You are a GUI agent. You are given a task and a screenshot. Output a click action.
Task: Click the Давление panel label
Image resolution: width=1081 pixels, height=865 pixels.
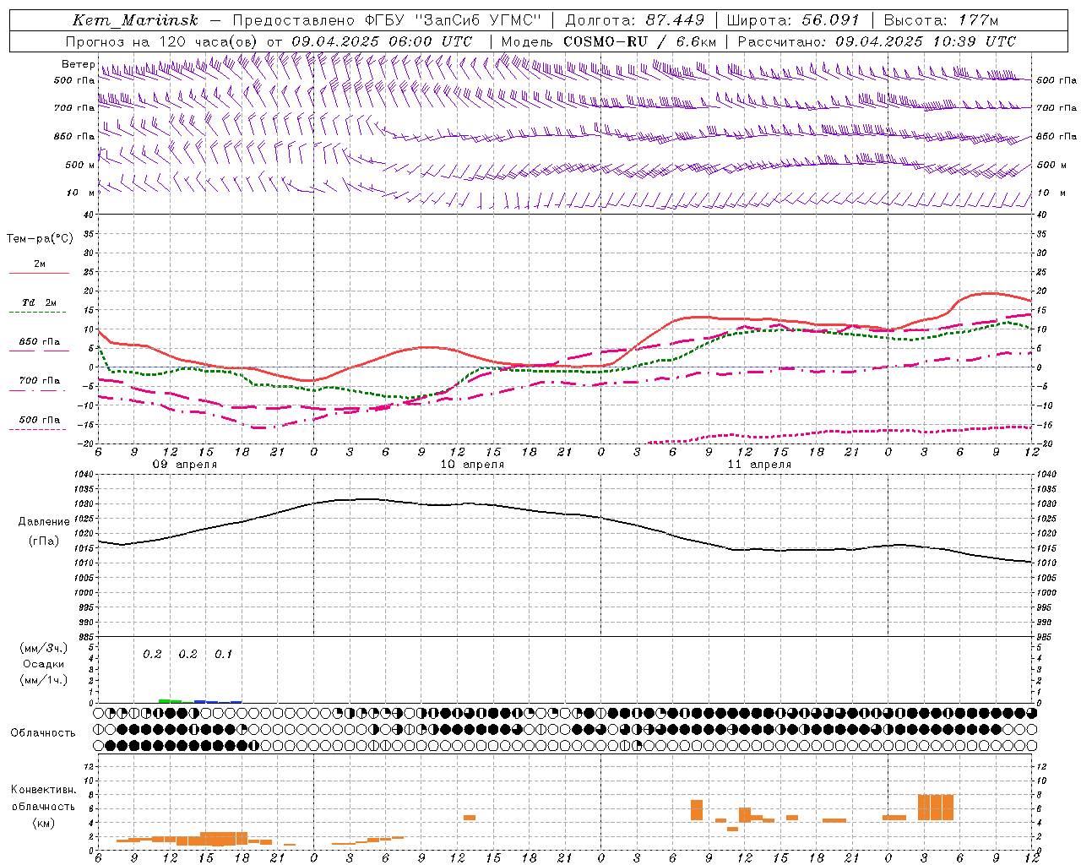point(44,522)
